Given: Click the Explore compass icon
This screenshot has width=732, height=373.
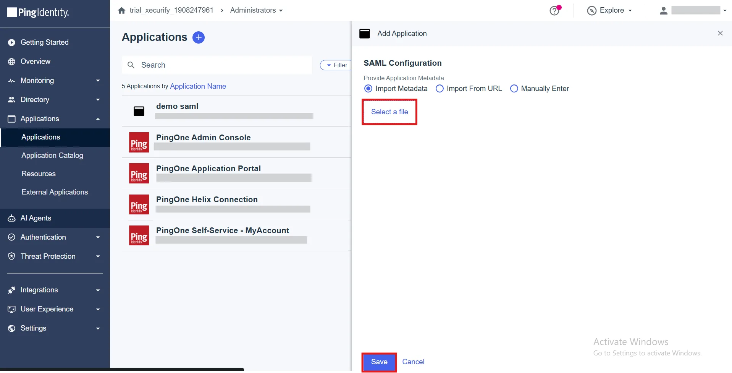Looking at the screenshot, I should 591,10.
